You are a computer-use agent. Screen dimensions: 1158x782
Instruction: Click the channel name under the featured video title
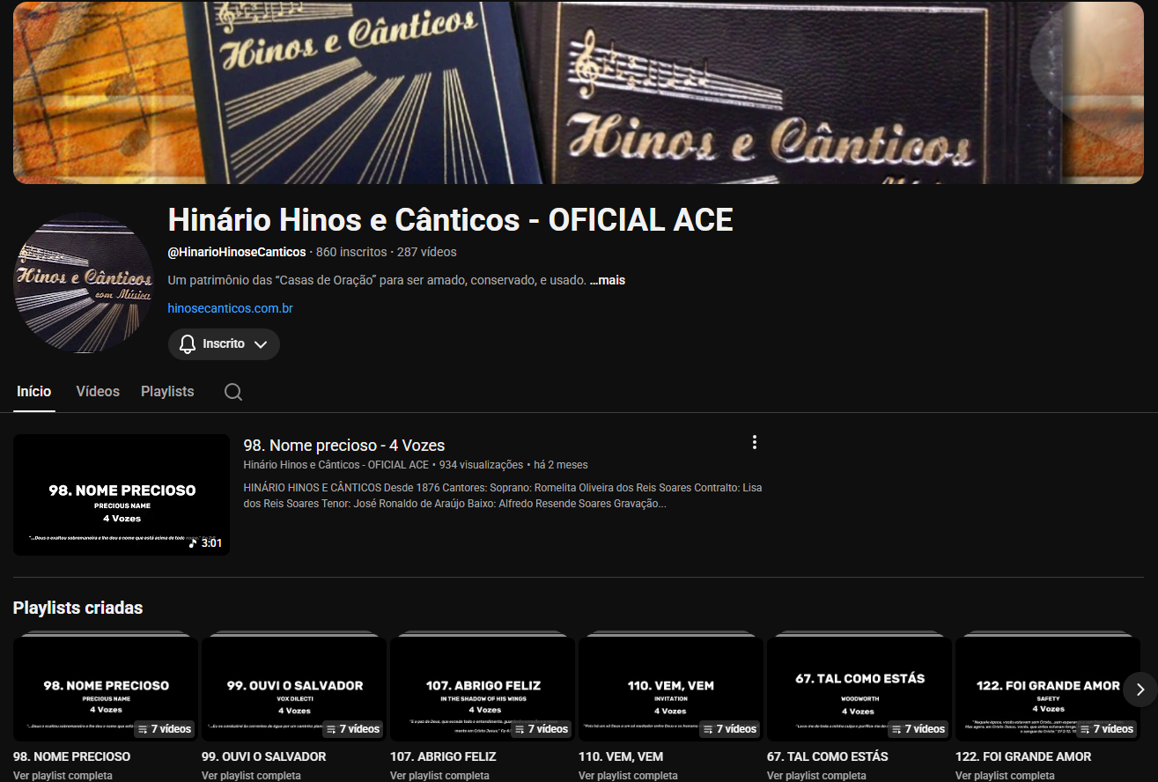[336, 465]
